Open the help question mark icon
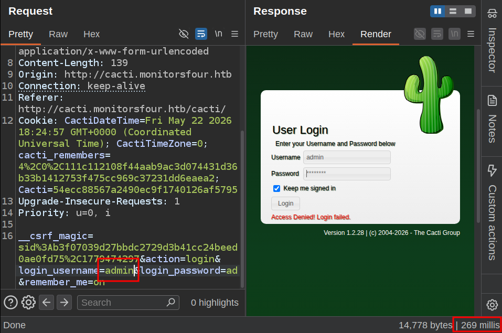Viewport: 502px width, 333px height. point(10,302)
